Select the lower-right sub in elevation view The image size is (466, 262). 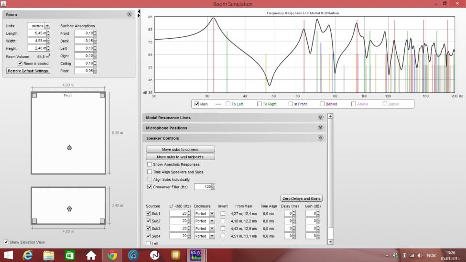[x=102, y=221]
